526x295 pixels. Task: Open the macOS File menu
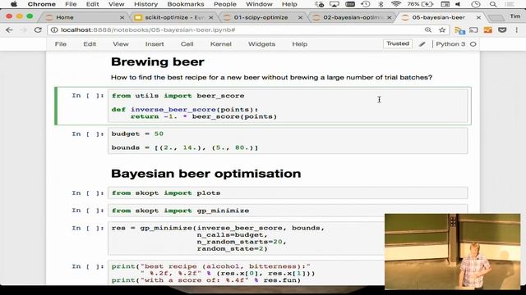71,4
